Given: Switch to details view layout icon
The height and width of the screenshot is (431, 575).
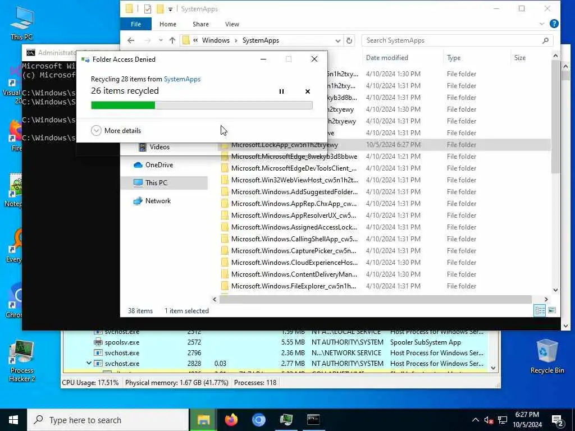Looking at the screenshot, I should coord(540,310).
